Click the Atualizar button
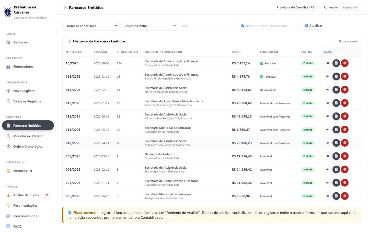This screenshot has width=368, height=232. point(313,26)
